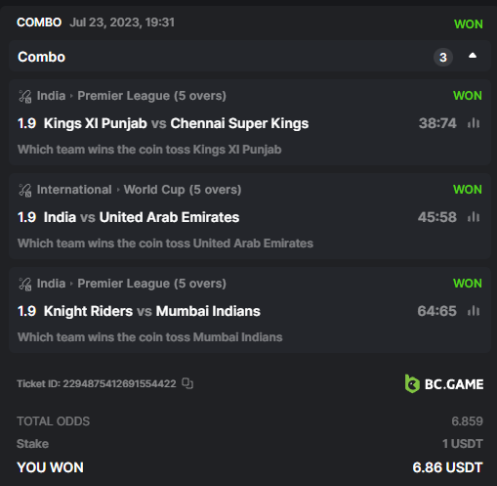Click cricket icon beside last Premier League entry

pyautogui.click(x=25, y=284)
